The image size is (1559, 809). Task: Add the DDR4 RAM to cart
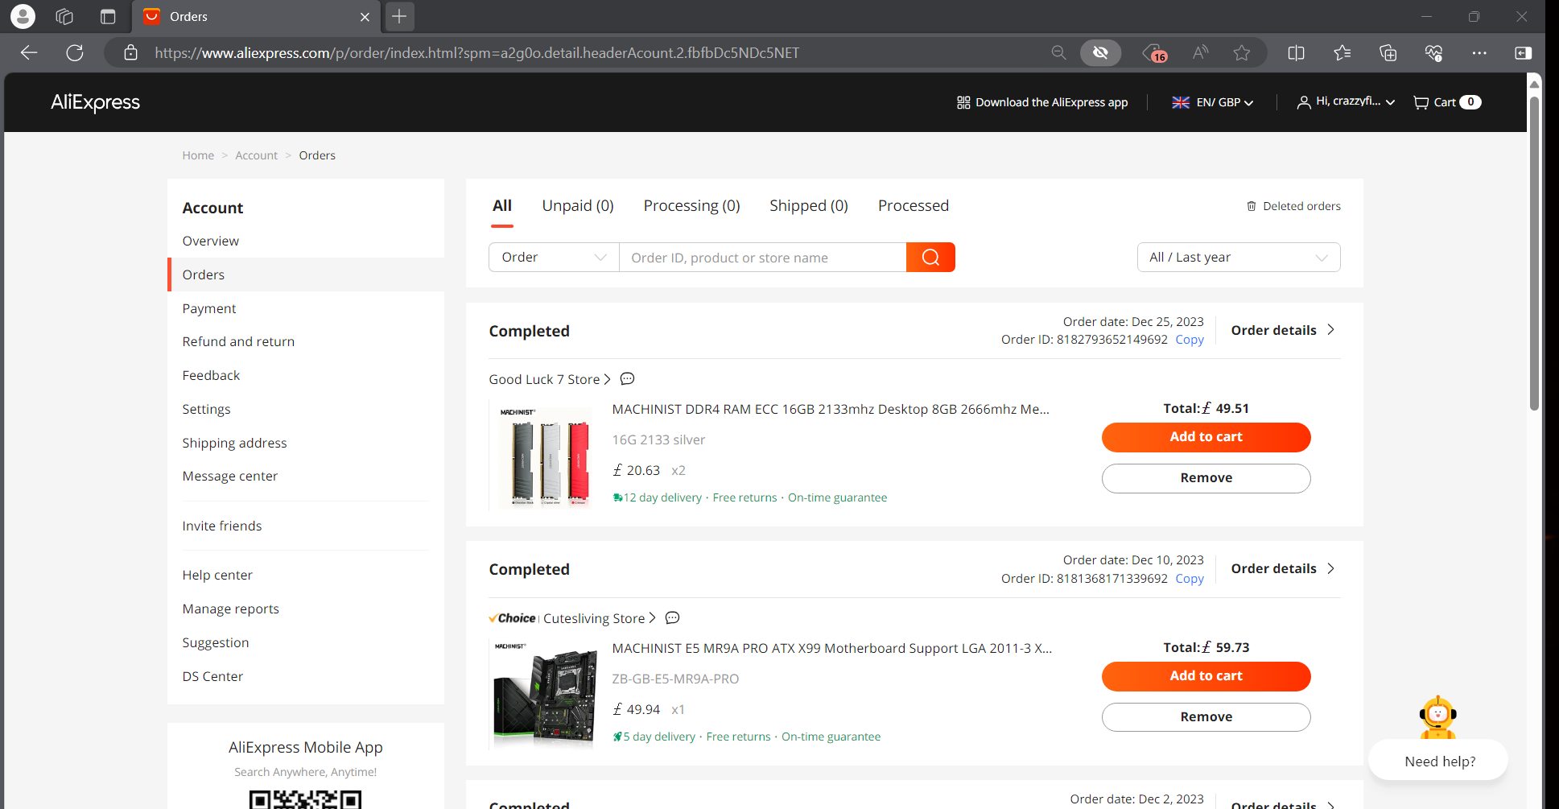(1206, 437)
